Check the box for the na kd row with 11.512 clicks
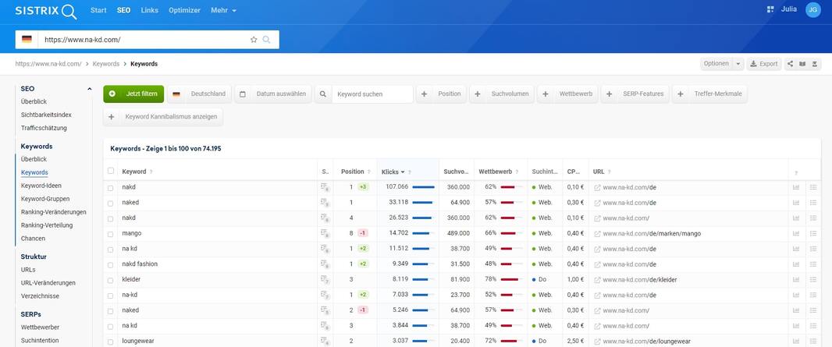The image size is (832, 347). (x=110, y=249)
